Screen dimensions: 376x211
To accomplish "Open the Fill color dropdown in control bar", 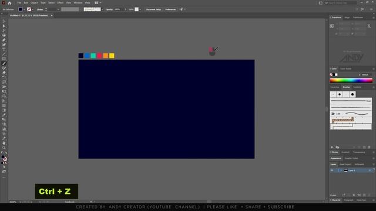I will pos(24,9).
